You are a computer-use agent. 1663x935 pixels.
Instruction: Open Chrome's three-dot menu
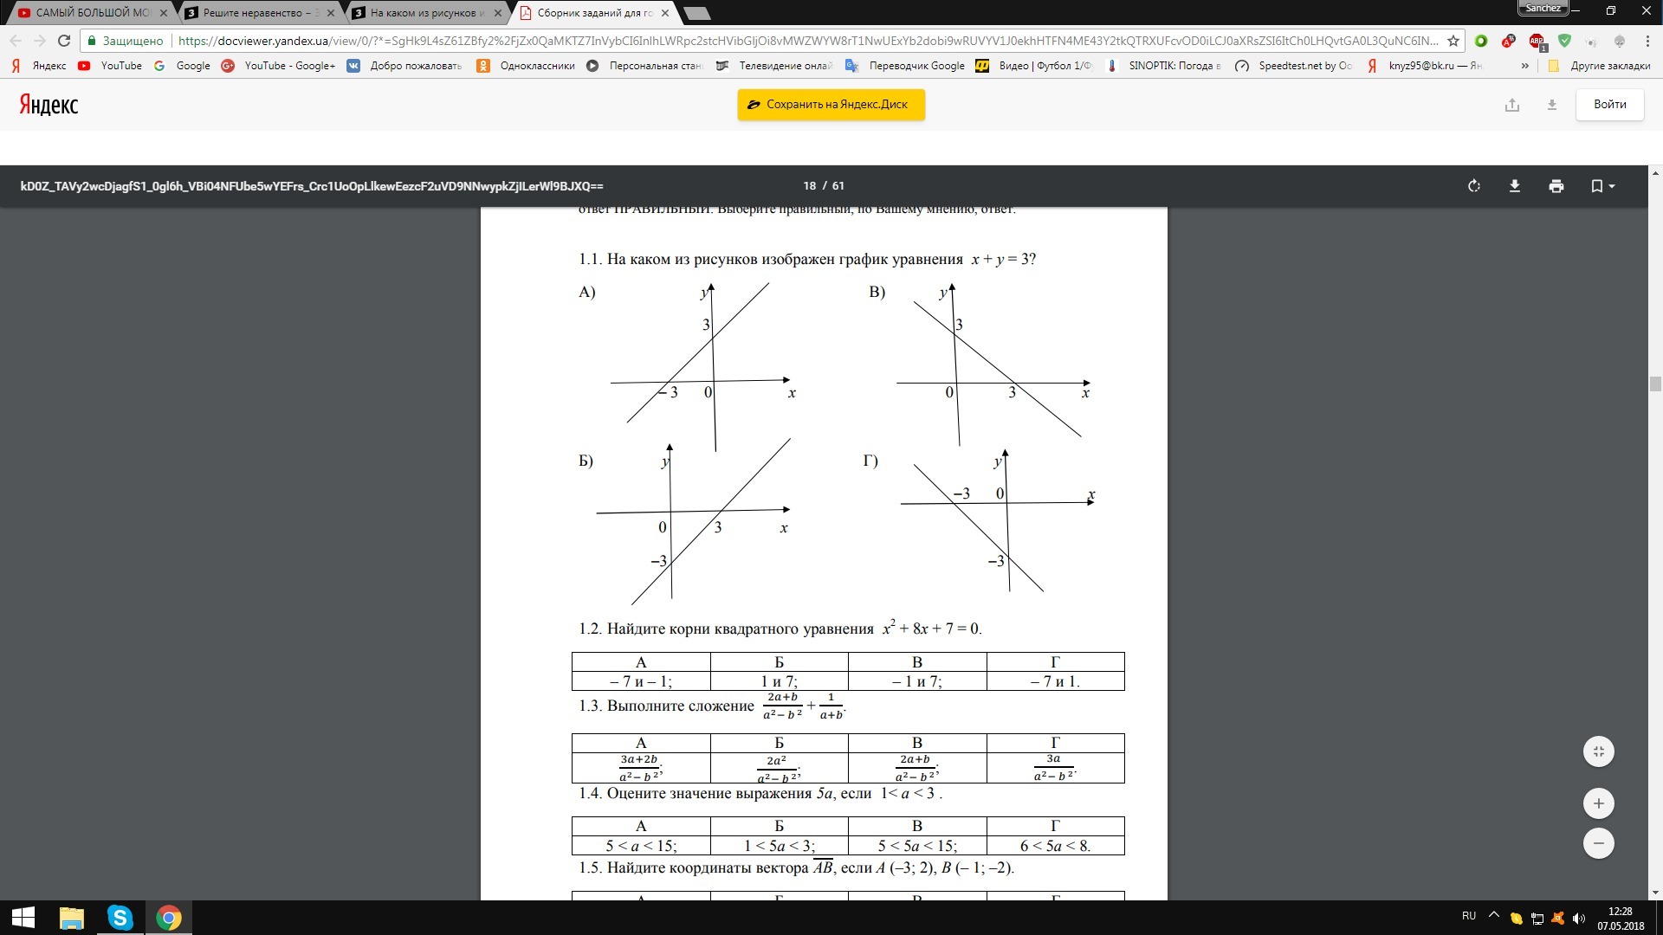click(1648, 41)
